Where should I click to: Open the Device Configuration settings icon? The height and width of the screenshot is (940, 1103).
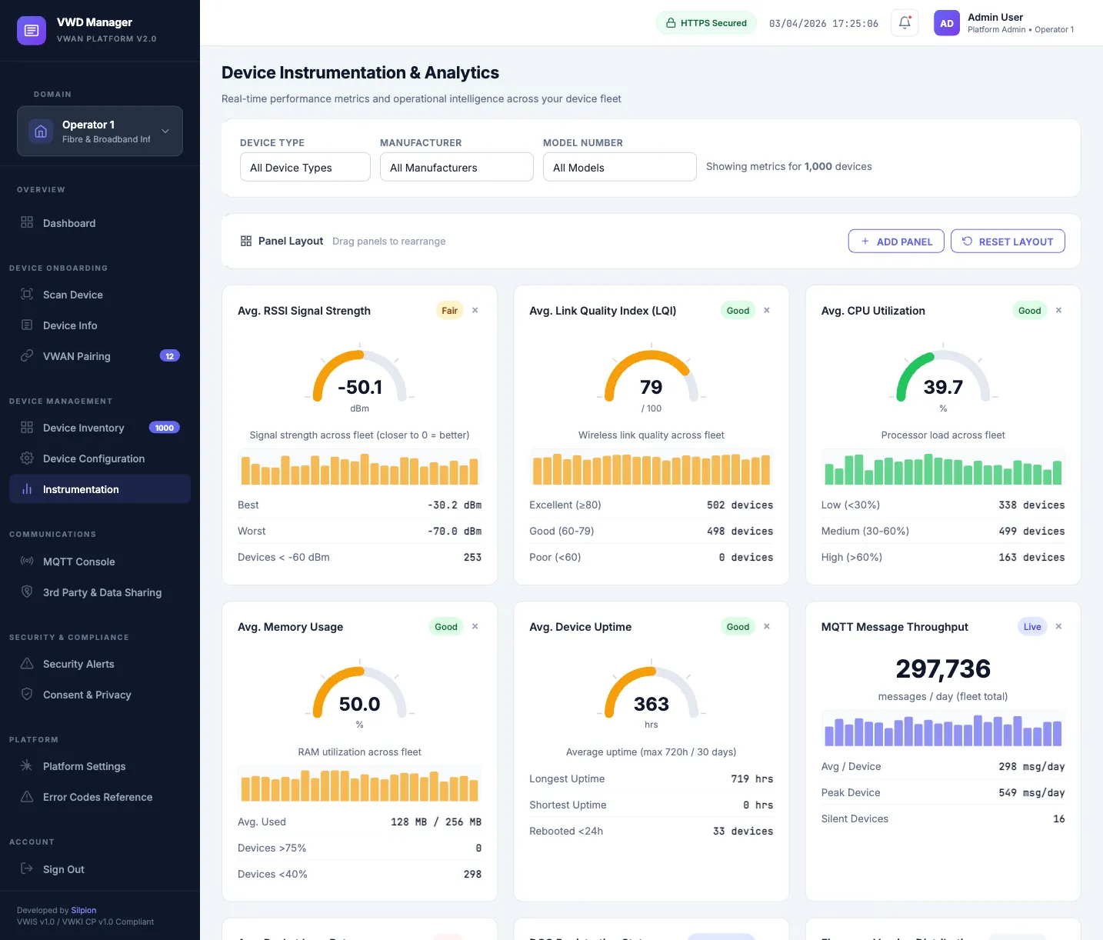[26, 458]
